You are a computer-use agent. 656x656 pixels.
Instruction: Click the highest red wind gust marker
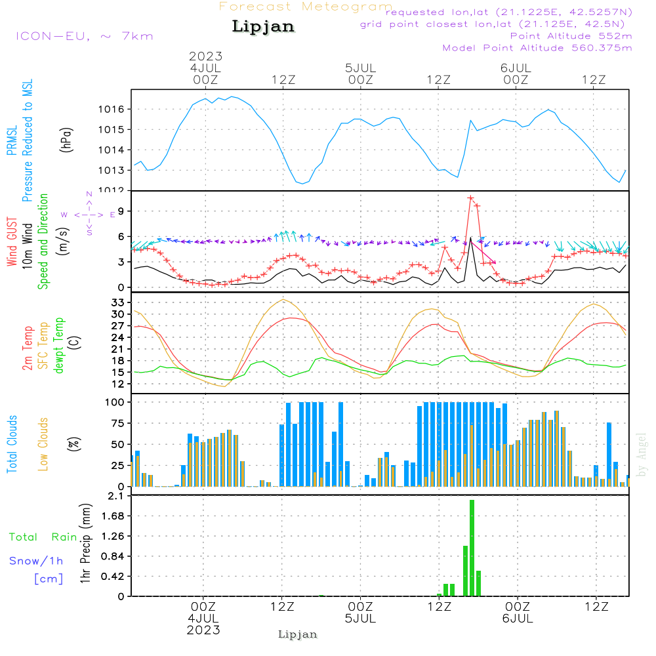coord(470,197)
